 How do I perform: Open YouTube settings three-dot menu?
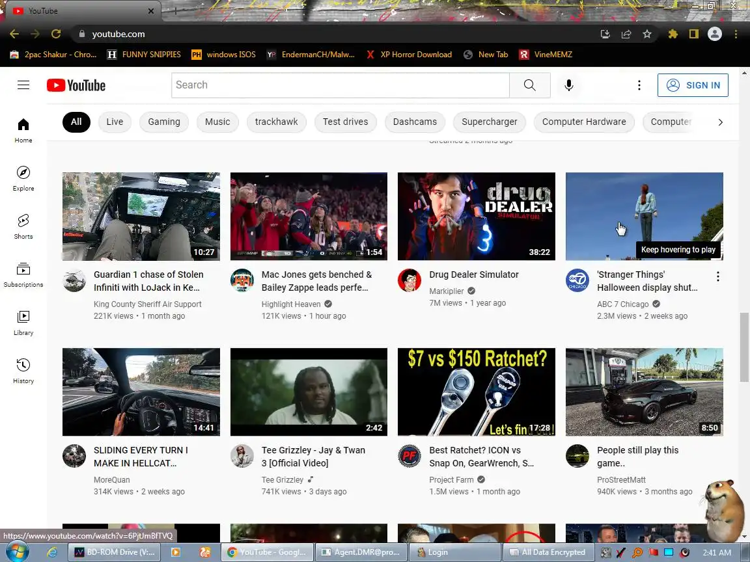click(639, 85)
